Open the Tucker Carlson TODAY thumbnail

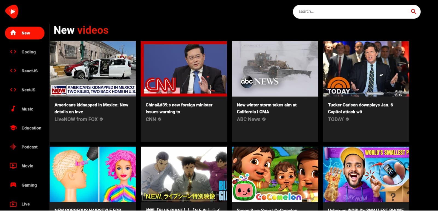[366, 69]
